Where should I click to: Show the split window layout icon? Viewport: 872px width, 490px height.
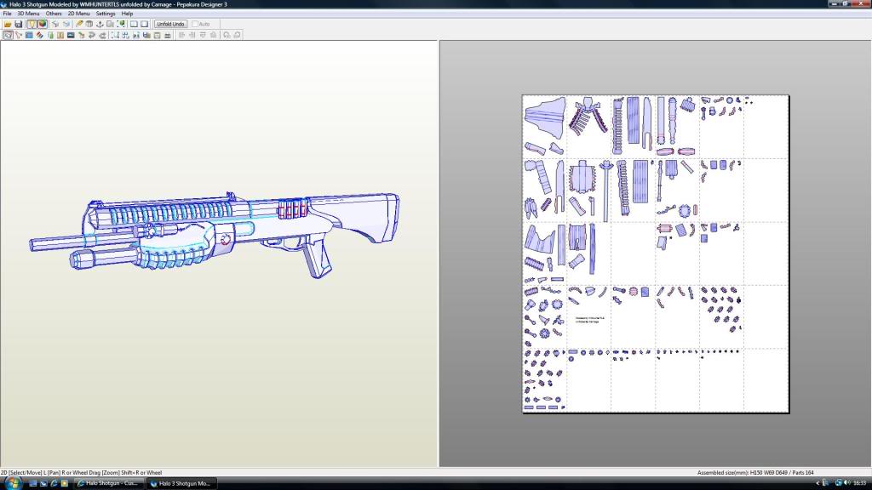144,24
